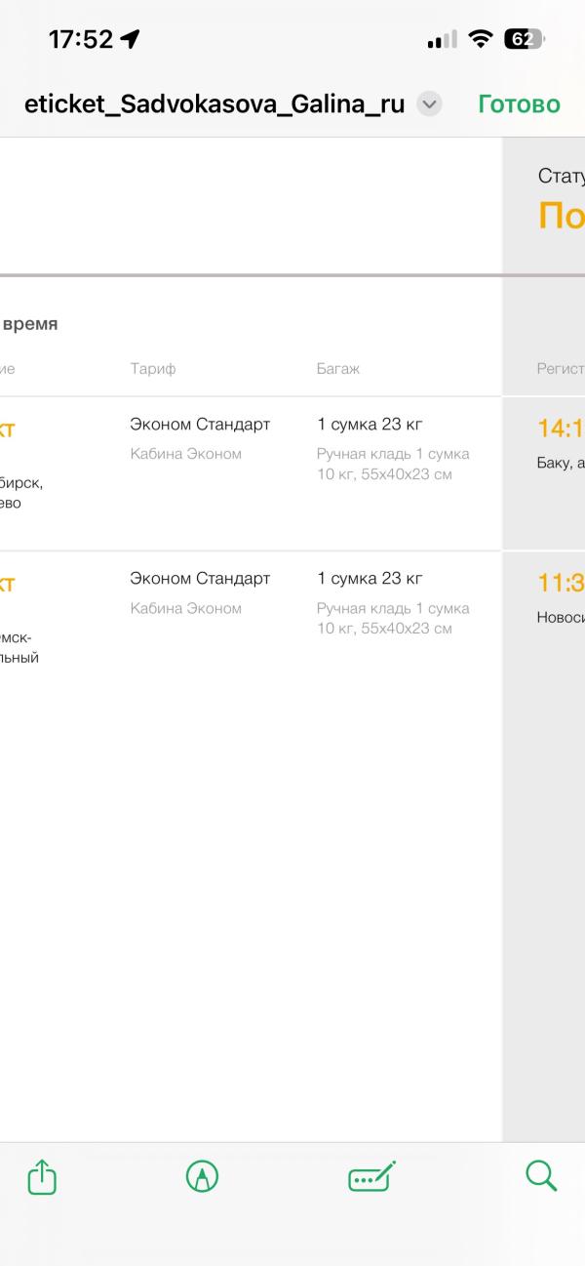Tap first '1 сумка 23 кг' baggage entry
The image size is (585, 1266).
(x=370, y=425)
